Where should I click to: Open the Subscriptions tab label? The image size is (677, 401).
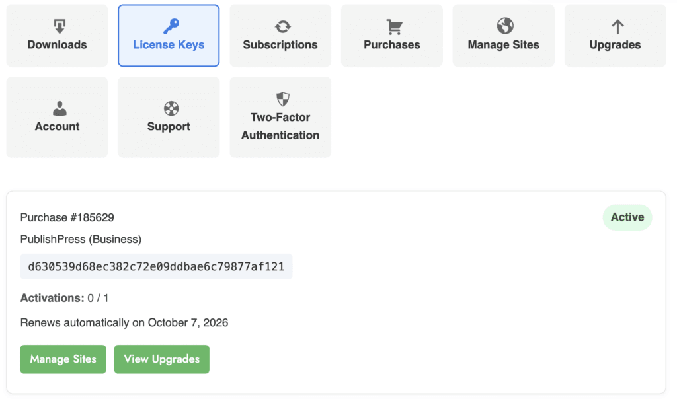tap(280, 45)
